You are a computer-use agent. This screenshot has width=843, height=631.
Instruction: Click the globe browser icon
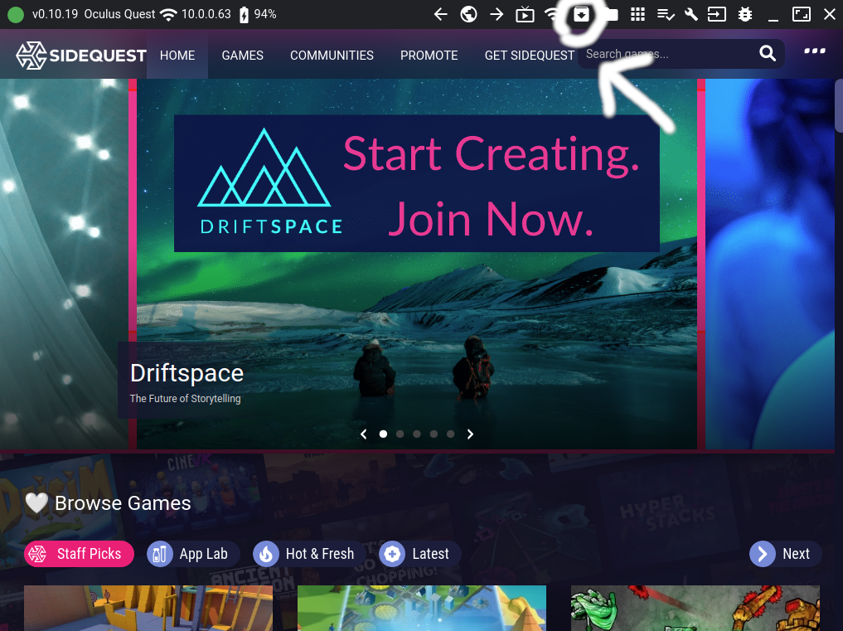pos(468,14)
